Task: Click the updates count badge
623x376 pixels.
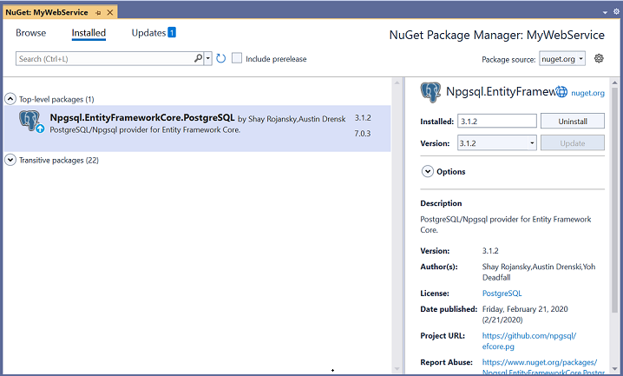Action: (172, 32)
